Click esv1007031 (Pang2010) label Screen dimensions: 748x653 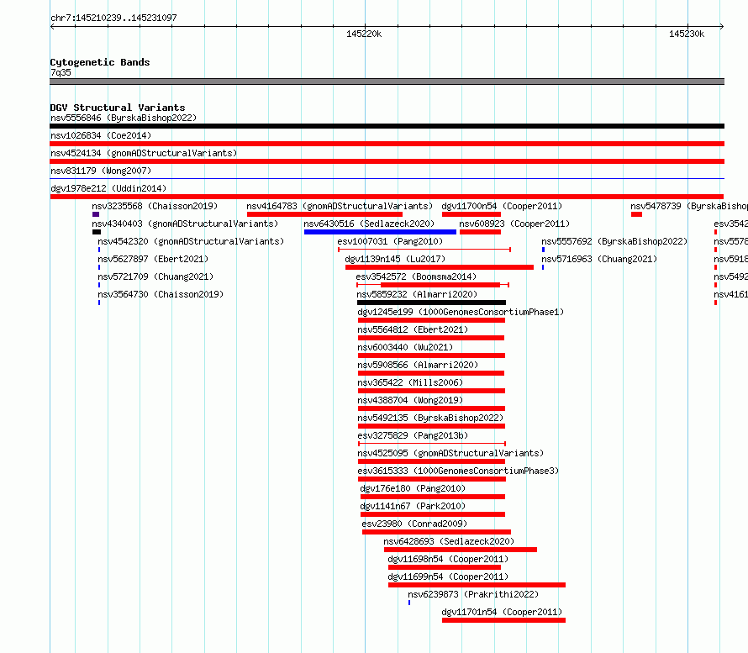390,241
